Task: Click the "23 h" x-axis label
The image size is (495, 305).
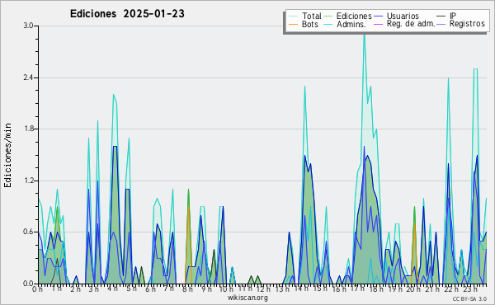Action: (469, 289)
